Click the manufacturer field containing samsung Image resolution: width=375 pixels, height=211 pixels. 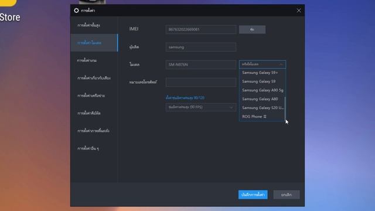201,47
